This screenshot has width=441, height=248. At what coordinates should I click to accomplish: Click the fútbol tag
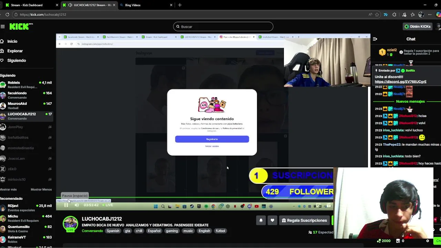pyautogui.click(x=220, y=231)
